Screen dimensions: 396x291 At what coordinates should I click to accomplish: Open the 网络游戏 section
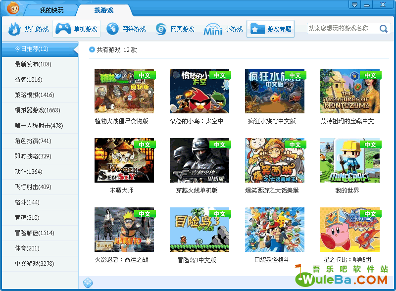[x=126, y=29]
